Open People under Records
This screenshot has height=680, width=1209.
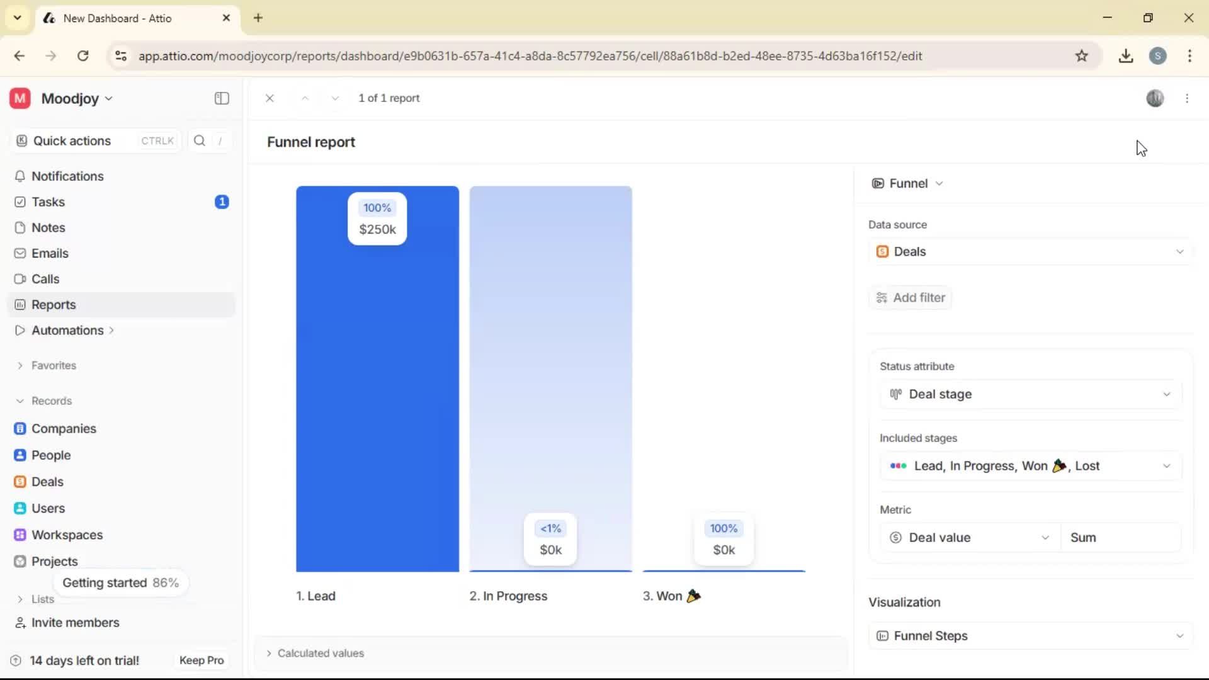point(52,455)
